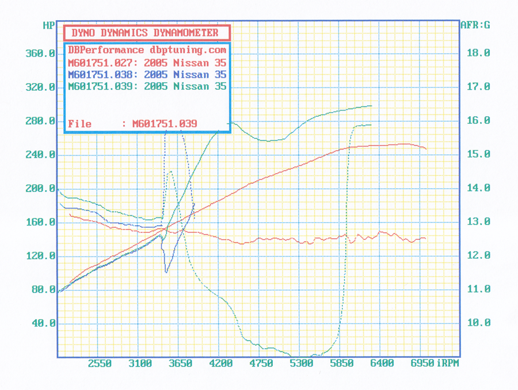This screenshot has height=390, width=518.
Task: Click the 3100 RPM axis tick label
Action: pos(140,364)
